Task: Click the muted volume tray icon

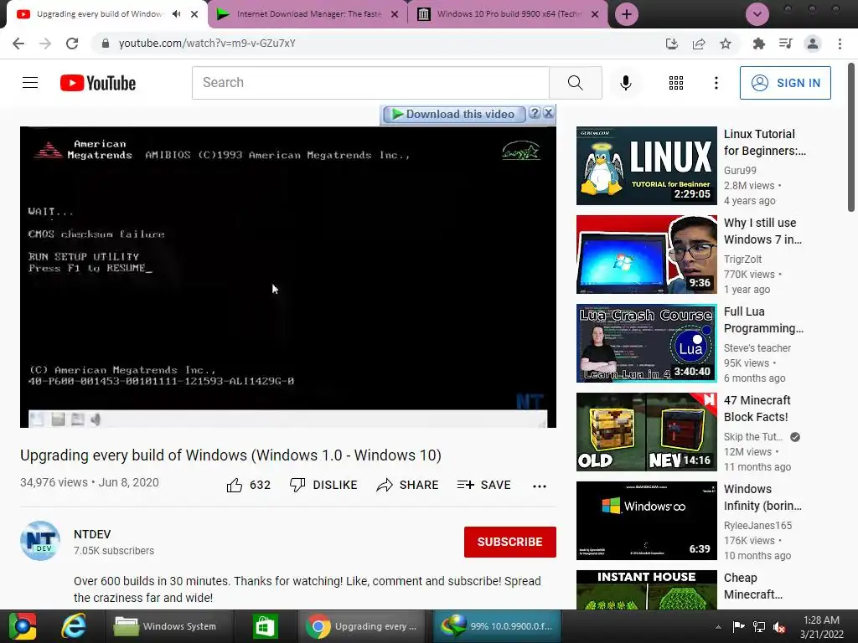Action: [x=779, y=627]
